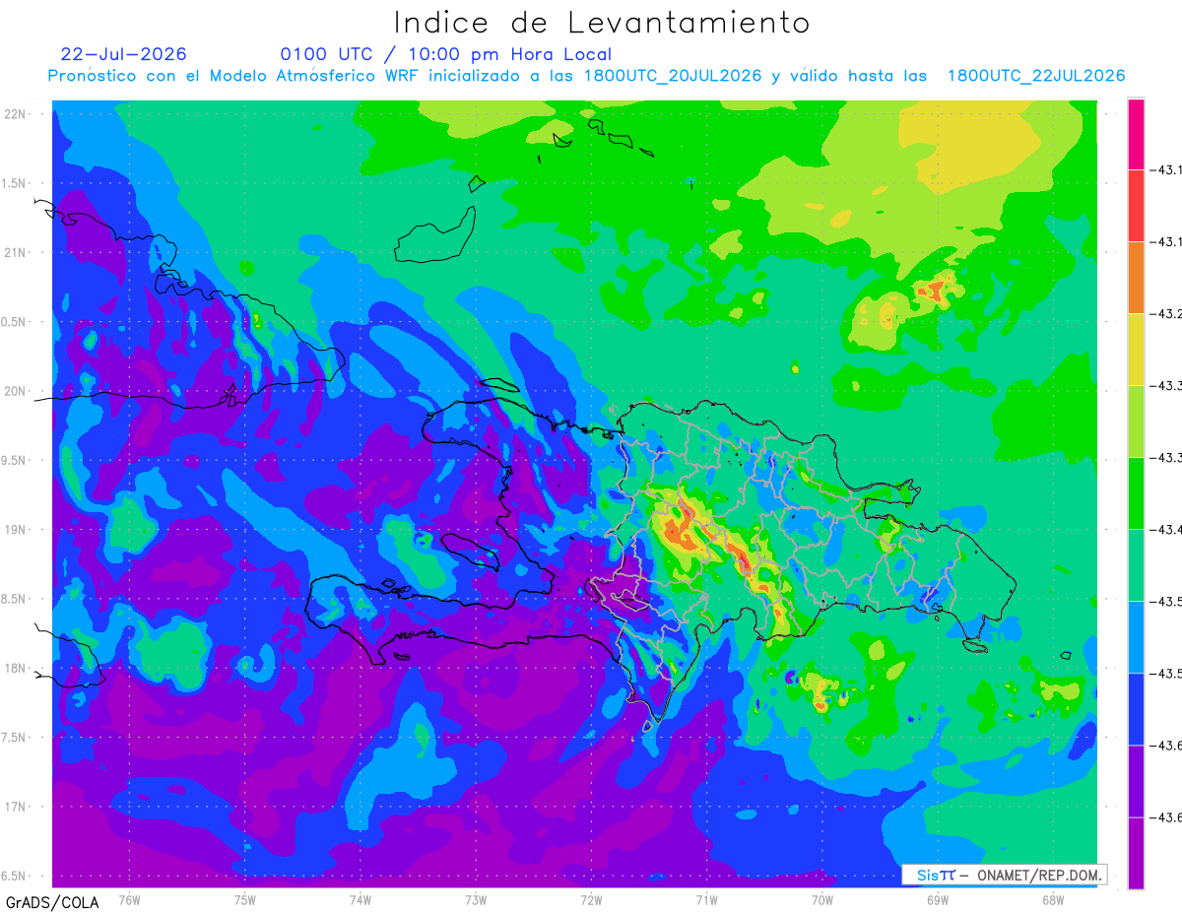Click the '76W' longitude label
1182x913 pixels.
click(x=129, y=899)
